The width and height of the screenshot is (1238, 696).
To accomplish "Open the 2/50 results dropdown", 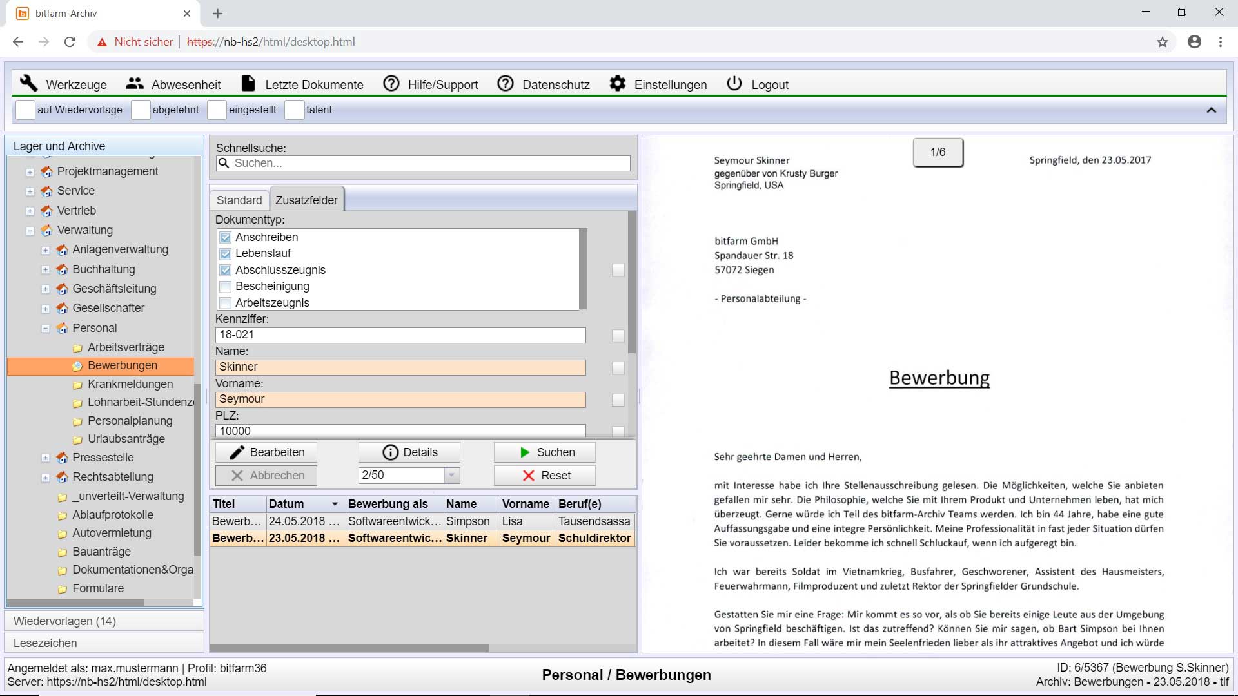I will pyautogui.click(x=452, y=476).
